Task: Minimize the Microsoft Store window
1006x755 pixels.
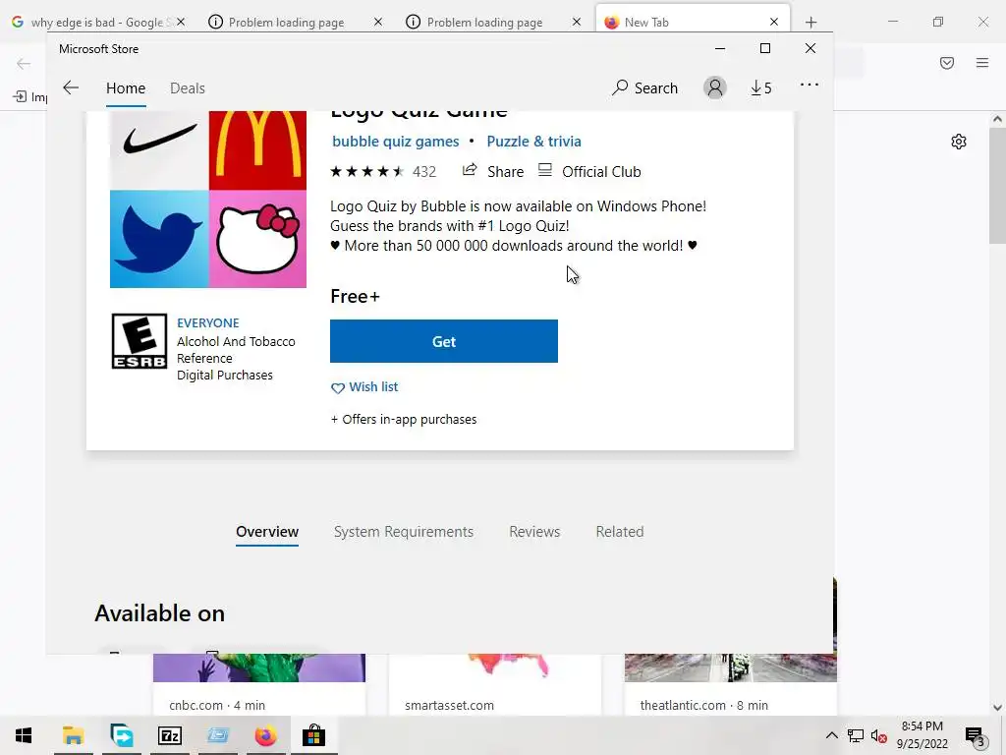Action: click(720, 48)
